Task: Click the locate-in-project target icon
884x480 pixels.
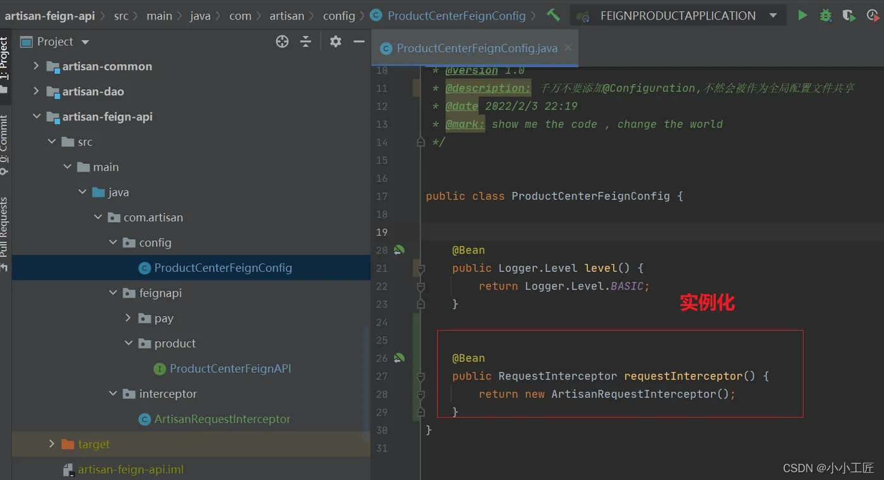Action: (x=282, y=42)
